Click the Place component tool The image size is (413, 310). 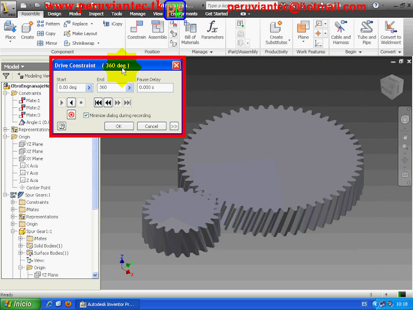(10, 31)
